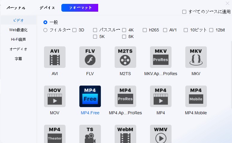This screenshot has width=232, height=143.
Task: Choose Hi-Fi音声 category
Action: tap(19, 39)
